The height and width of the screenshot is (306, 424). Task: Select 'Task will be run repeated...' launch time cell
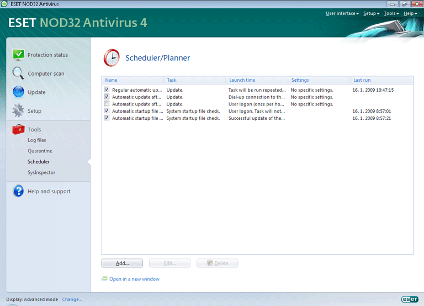[257, 90]
